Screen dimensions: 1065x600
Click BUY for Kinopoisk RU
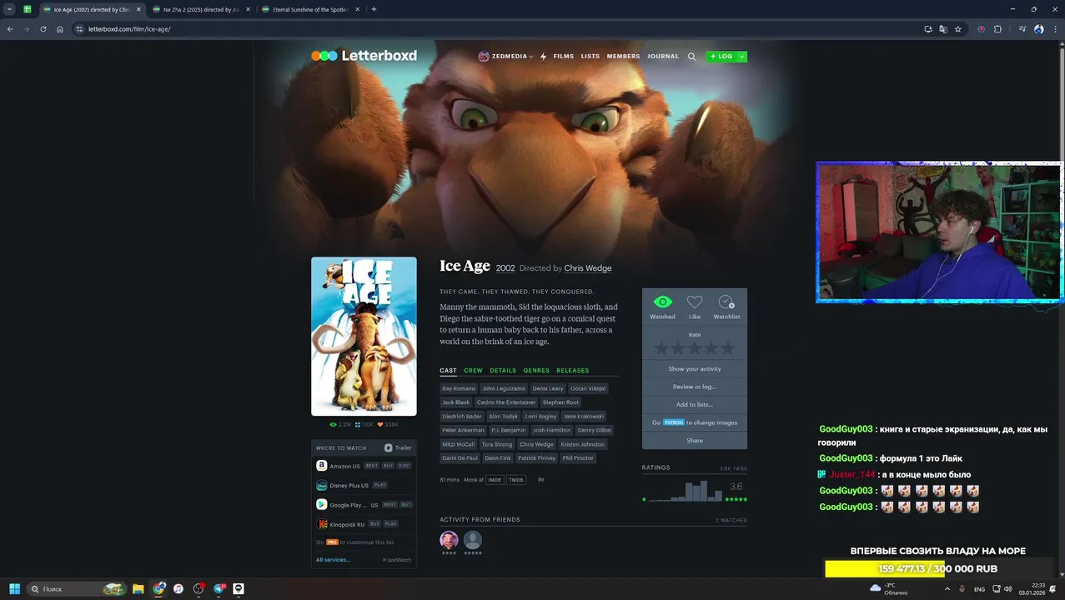point(374,524)
